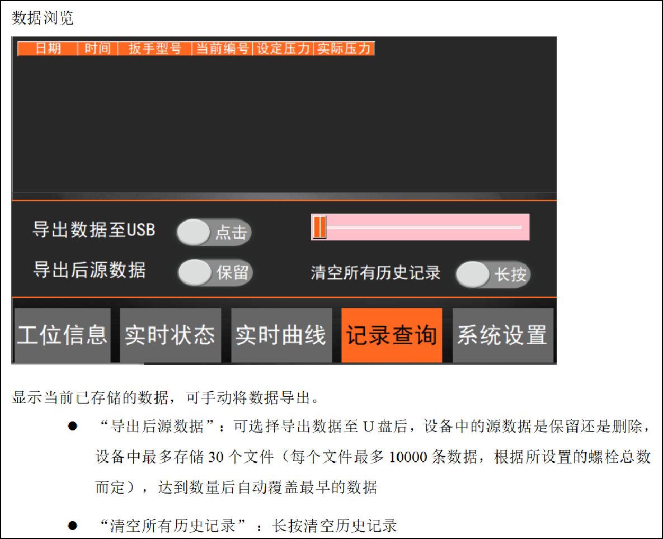The image size is (663, 539).
Task: Open the 系统设置 tab
Action: 502,335
